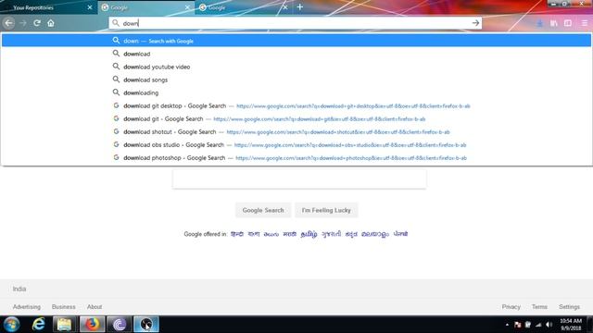This screenshot has width=593, height=333.
Task: Toggle the sidebar view icon
Action: point(568,23)
